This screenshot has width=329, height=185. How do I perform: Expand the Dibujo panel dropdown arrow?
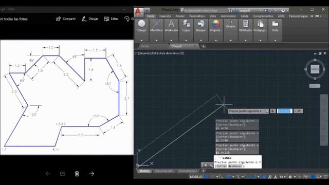(x=142, y=40)
